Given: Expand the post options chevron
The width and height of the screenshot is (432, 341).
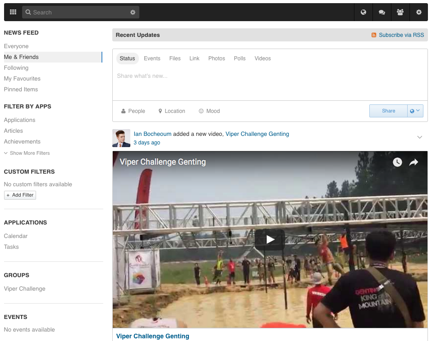Looking at the screenshot, I should 419,137.
